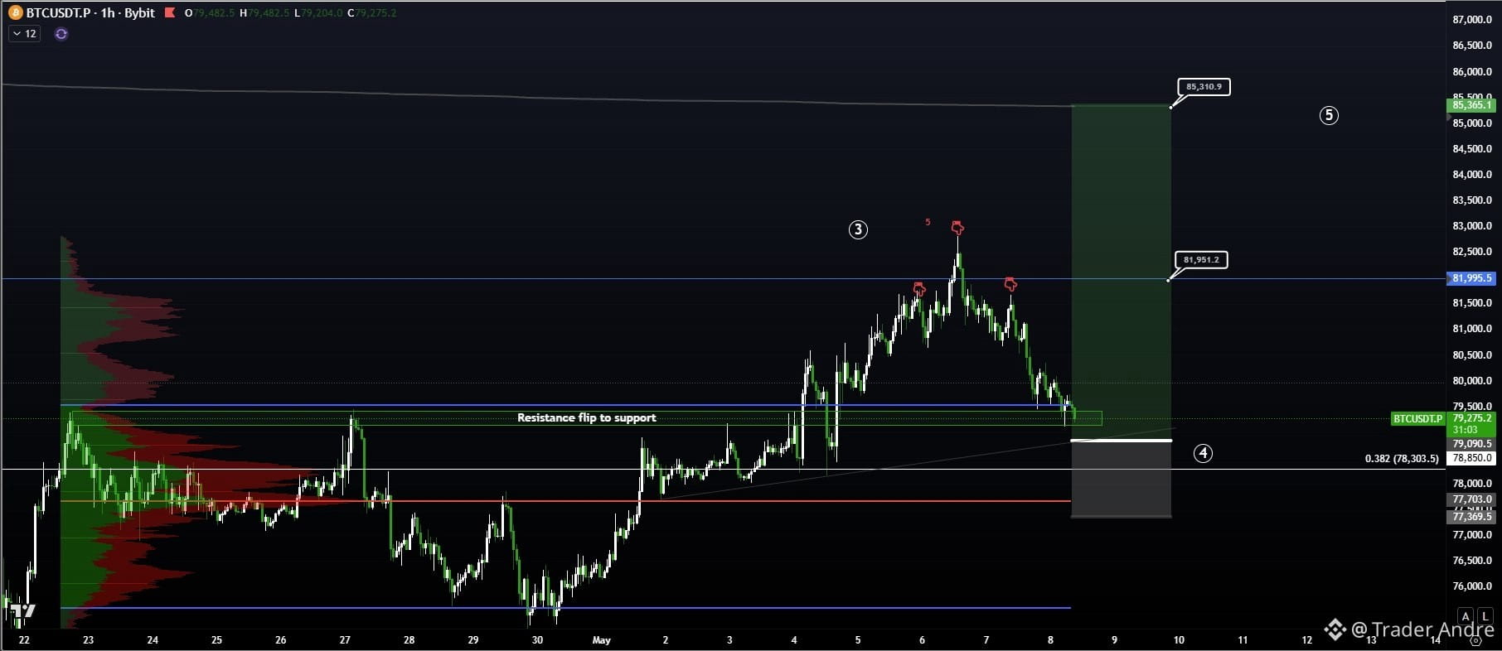
Task: Click the high value H 79,482.5
Action: (264, 13)
